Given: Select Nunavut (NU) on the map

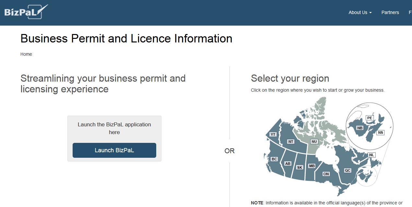Looking at the screenshot, I should (x=314, y=142).
